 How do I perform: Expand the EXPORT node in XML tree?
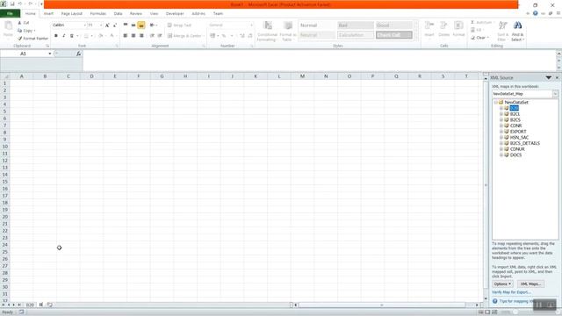coord(501,132)
